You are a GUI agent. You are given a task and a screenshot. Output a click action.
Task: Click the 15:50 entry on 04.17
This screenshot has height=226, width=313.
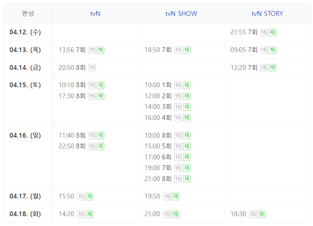pos(66,196)
